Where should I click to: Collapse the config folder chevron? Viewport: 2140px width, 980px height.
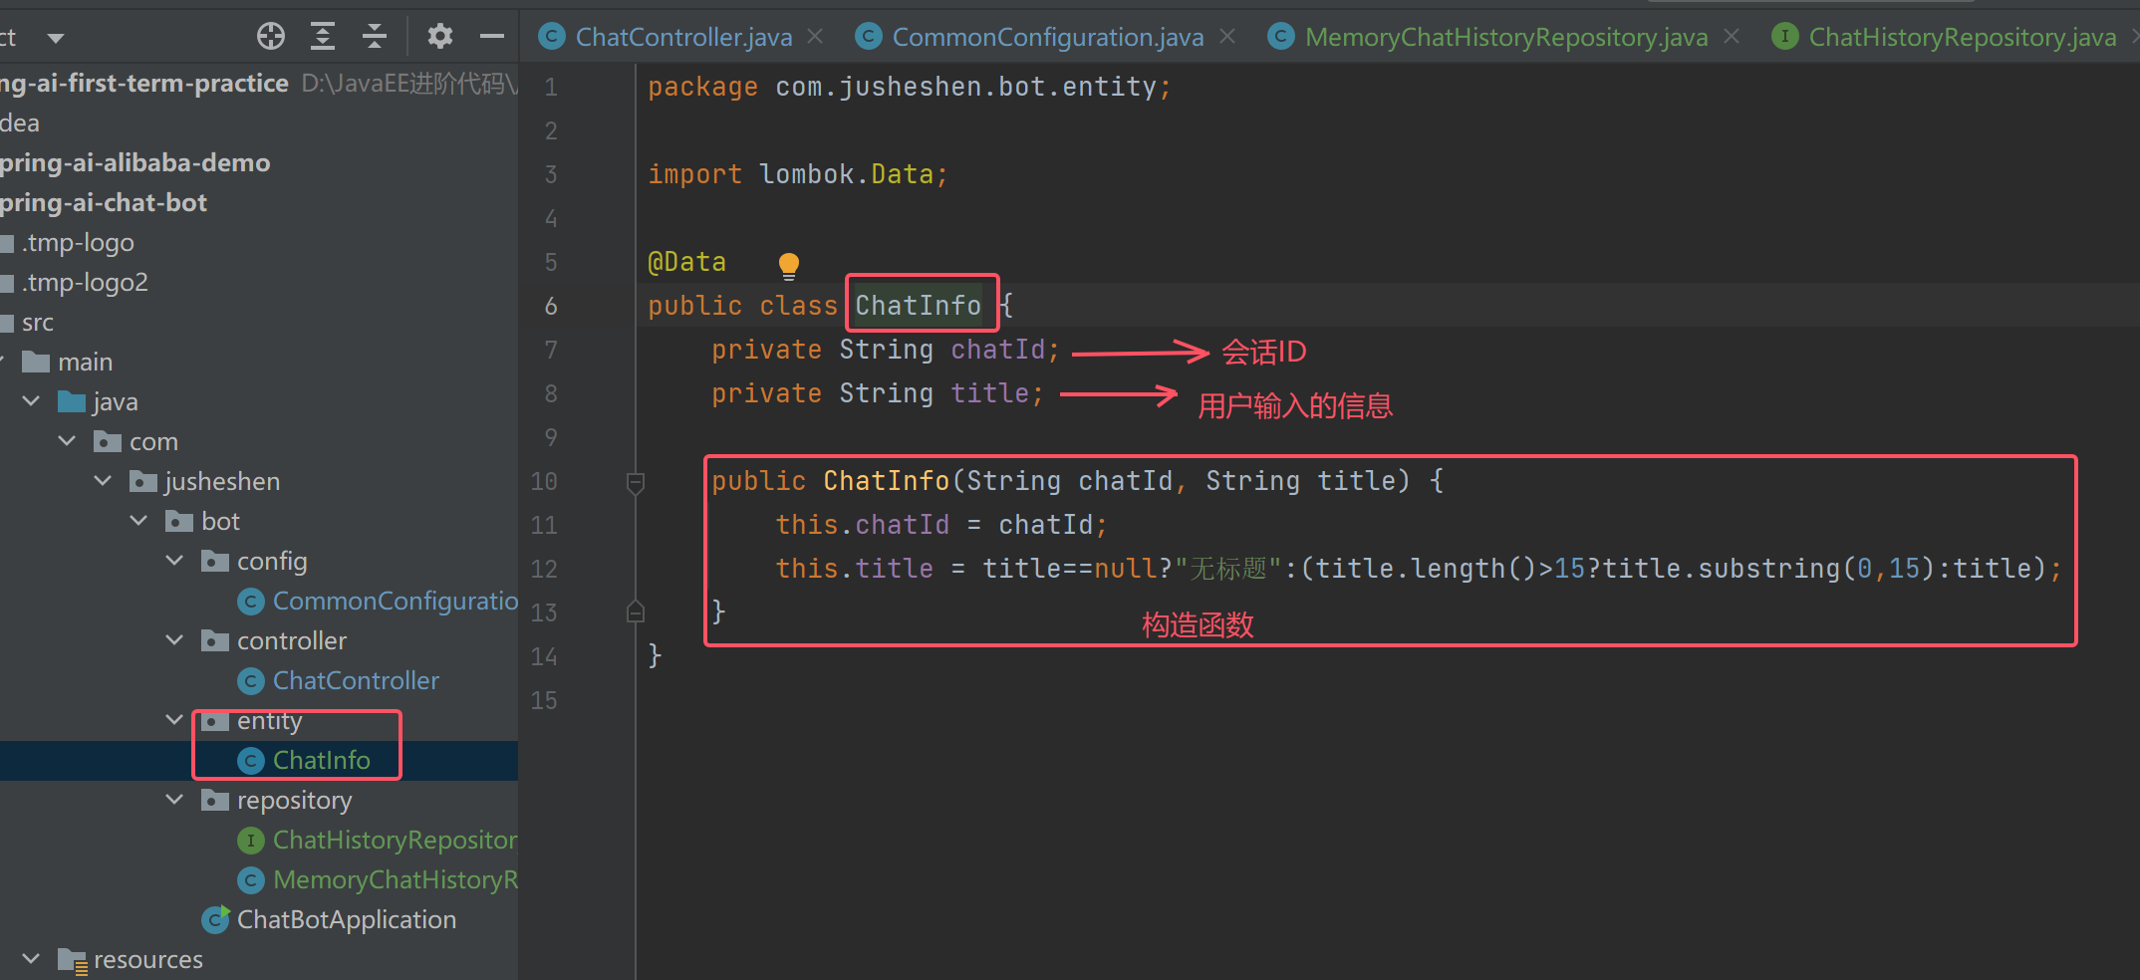[174, 561]
